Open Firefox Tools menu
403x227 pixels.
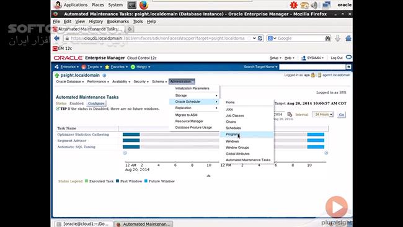pos(138,22)
